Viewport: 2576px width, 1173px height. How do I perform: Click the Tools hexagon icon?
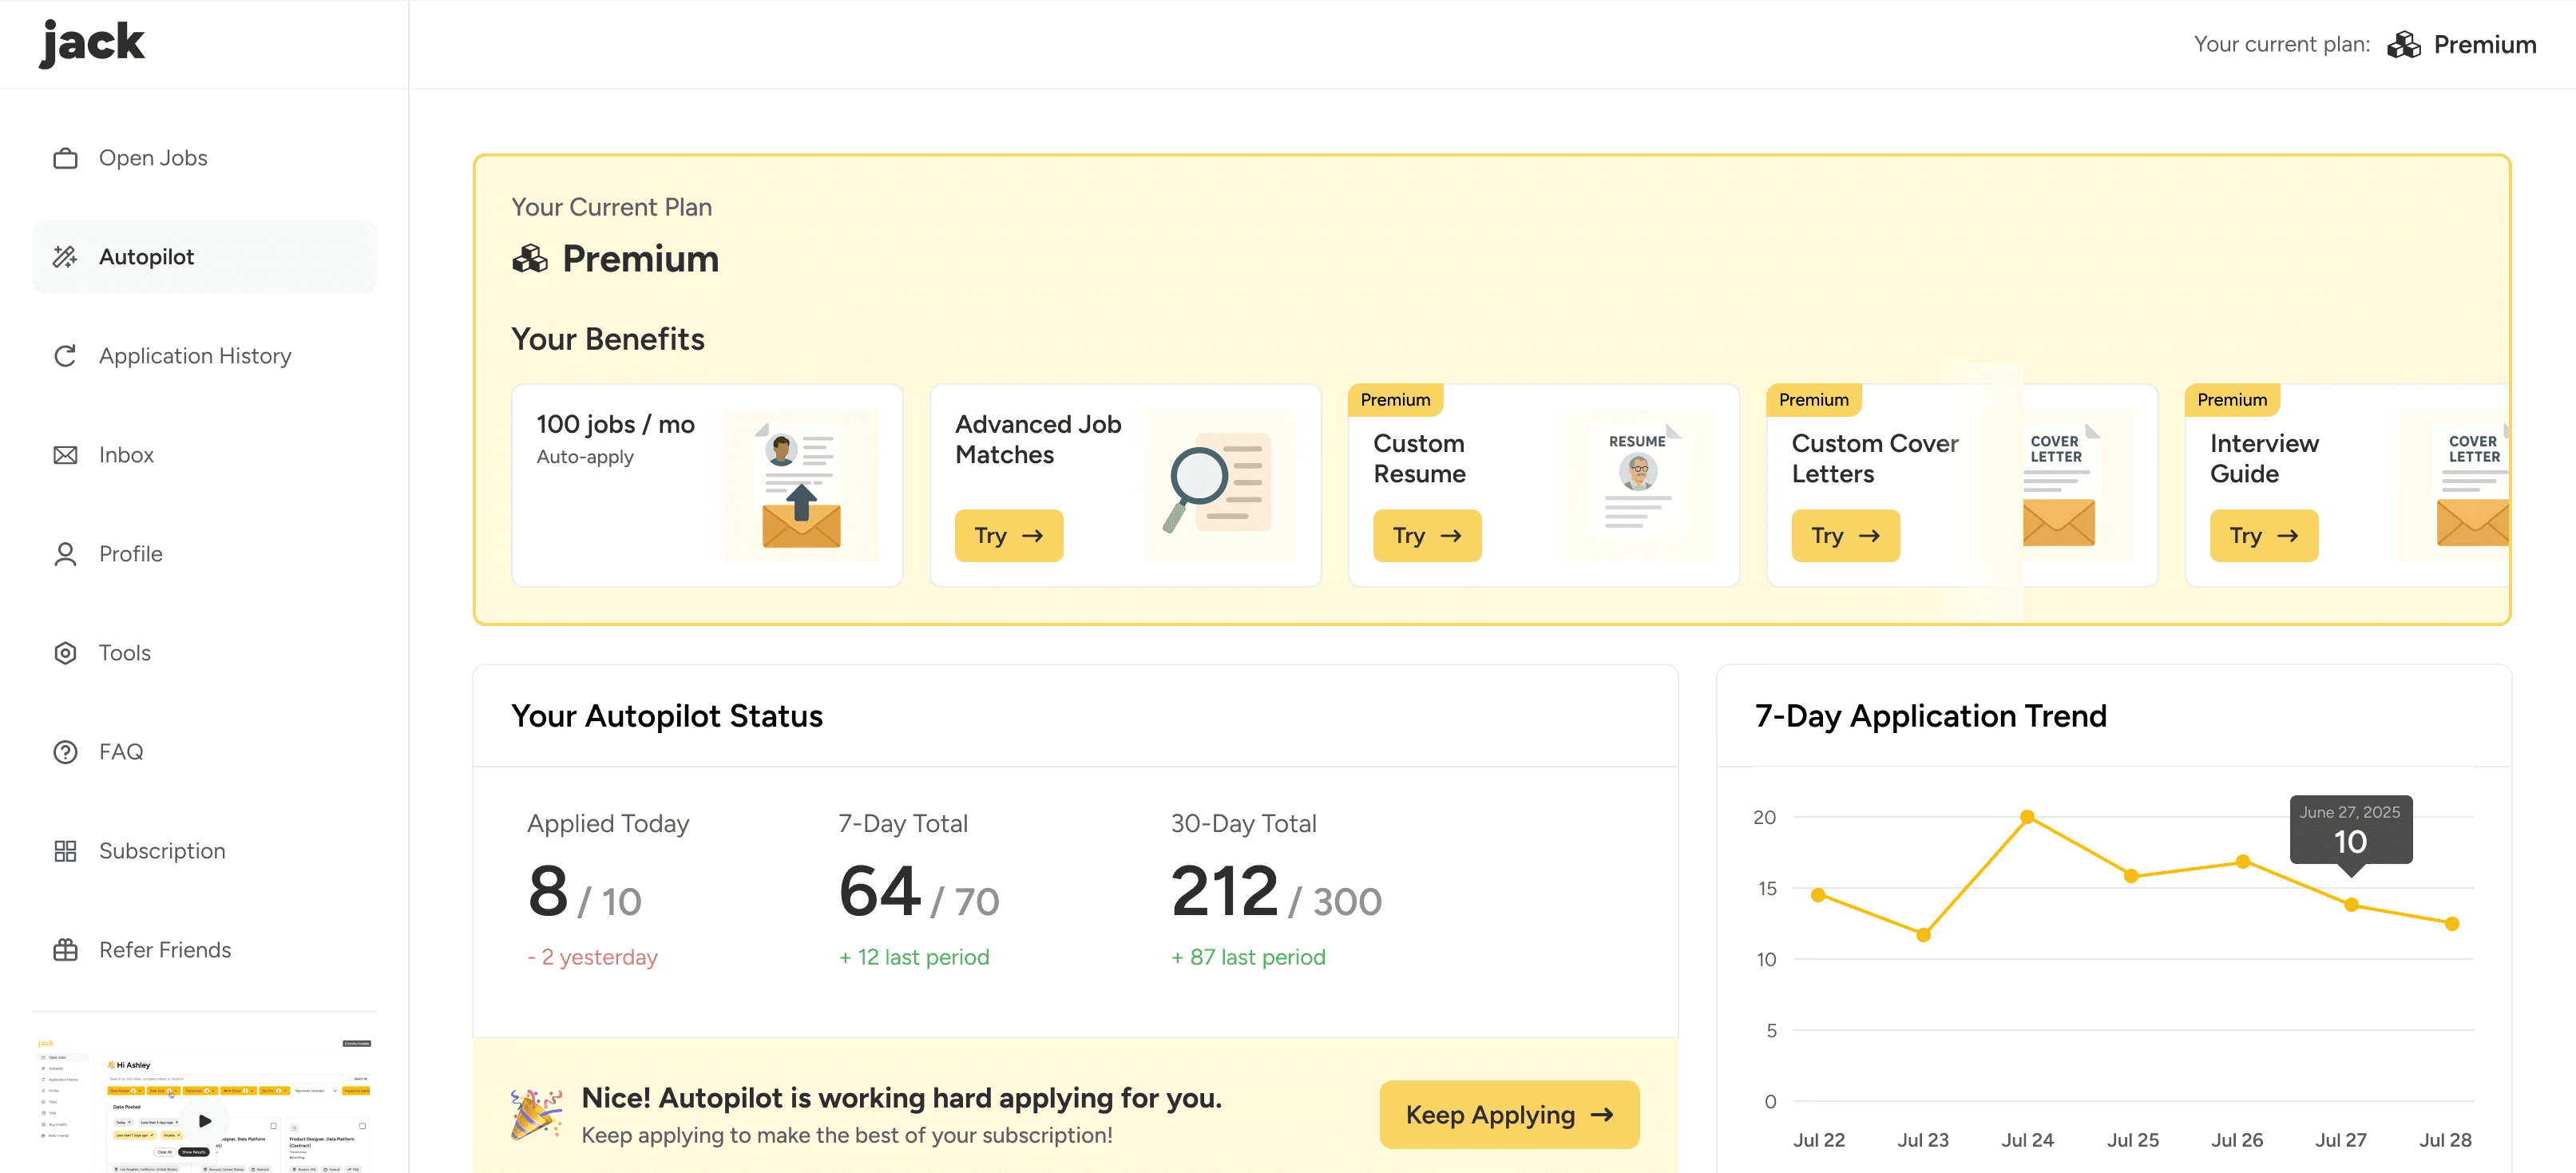pyautogui.click(x=65, y=653)
